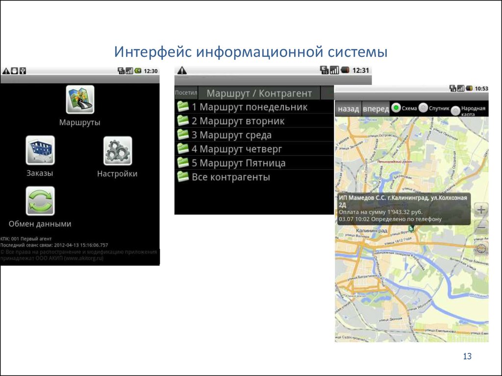This screenshot has height=376, width=502.
Task: Tap the ИП Мамедов С.С. map tooltip
Action: coord(404,209)
